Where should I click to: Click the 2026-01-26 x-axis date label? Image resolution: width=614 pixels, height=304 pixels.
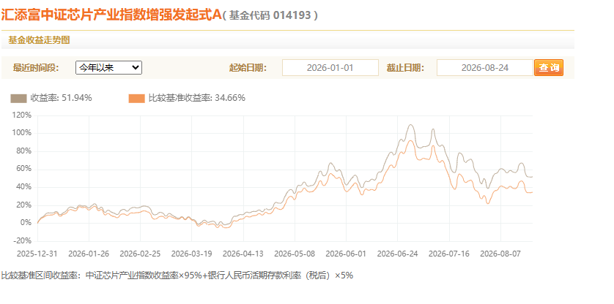click(89, 254)
